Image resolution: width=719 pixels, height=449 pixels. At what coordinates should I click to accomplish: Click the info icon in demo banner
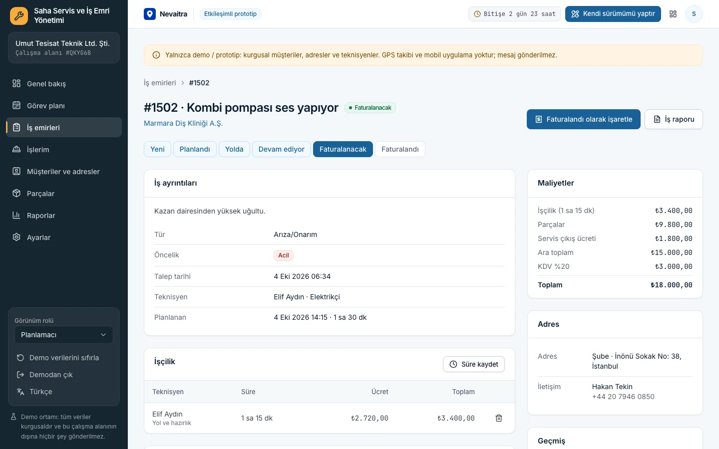156,55
